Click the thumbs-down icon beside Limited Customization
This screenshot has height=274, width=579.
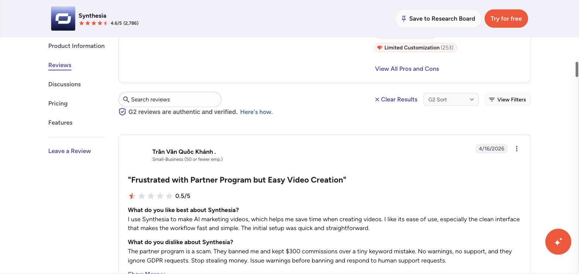380,48
